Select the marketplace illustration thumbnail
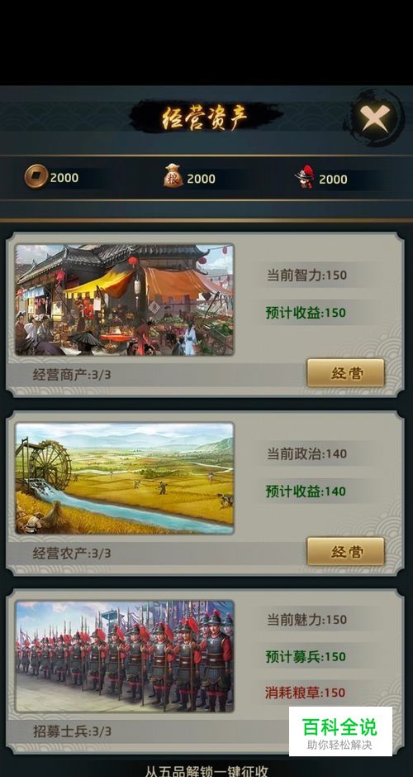This screenshot has width=413, height=777. click(124, 300)
